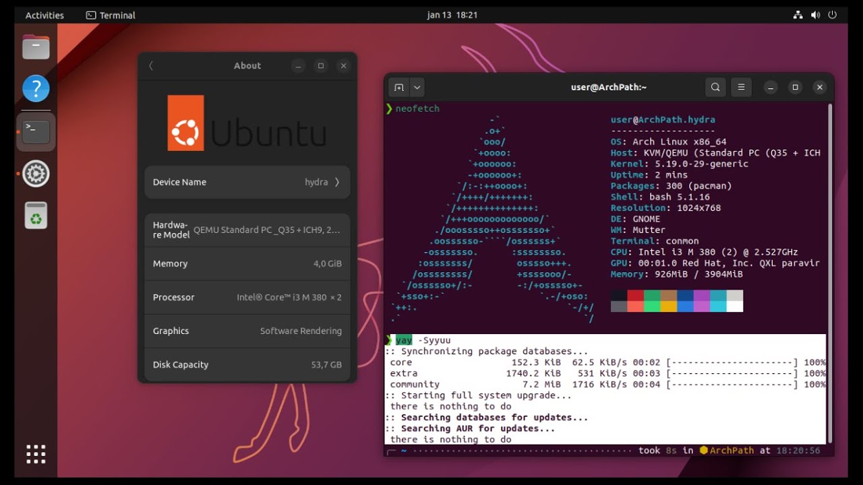The width and height of the screenshot is (863, 485).
Task: Click the Starting full system upgrade line
Action: pos(478,395)
